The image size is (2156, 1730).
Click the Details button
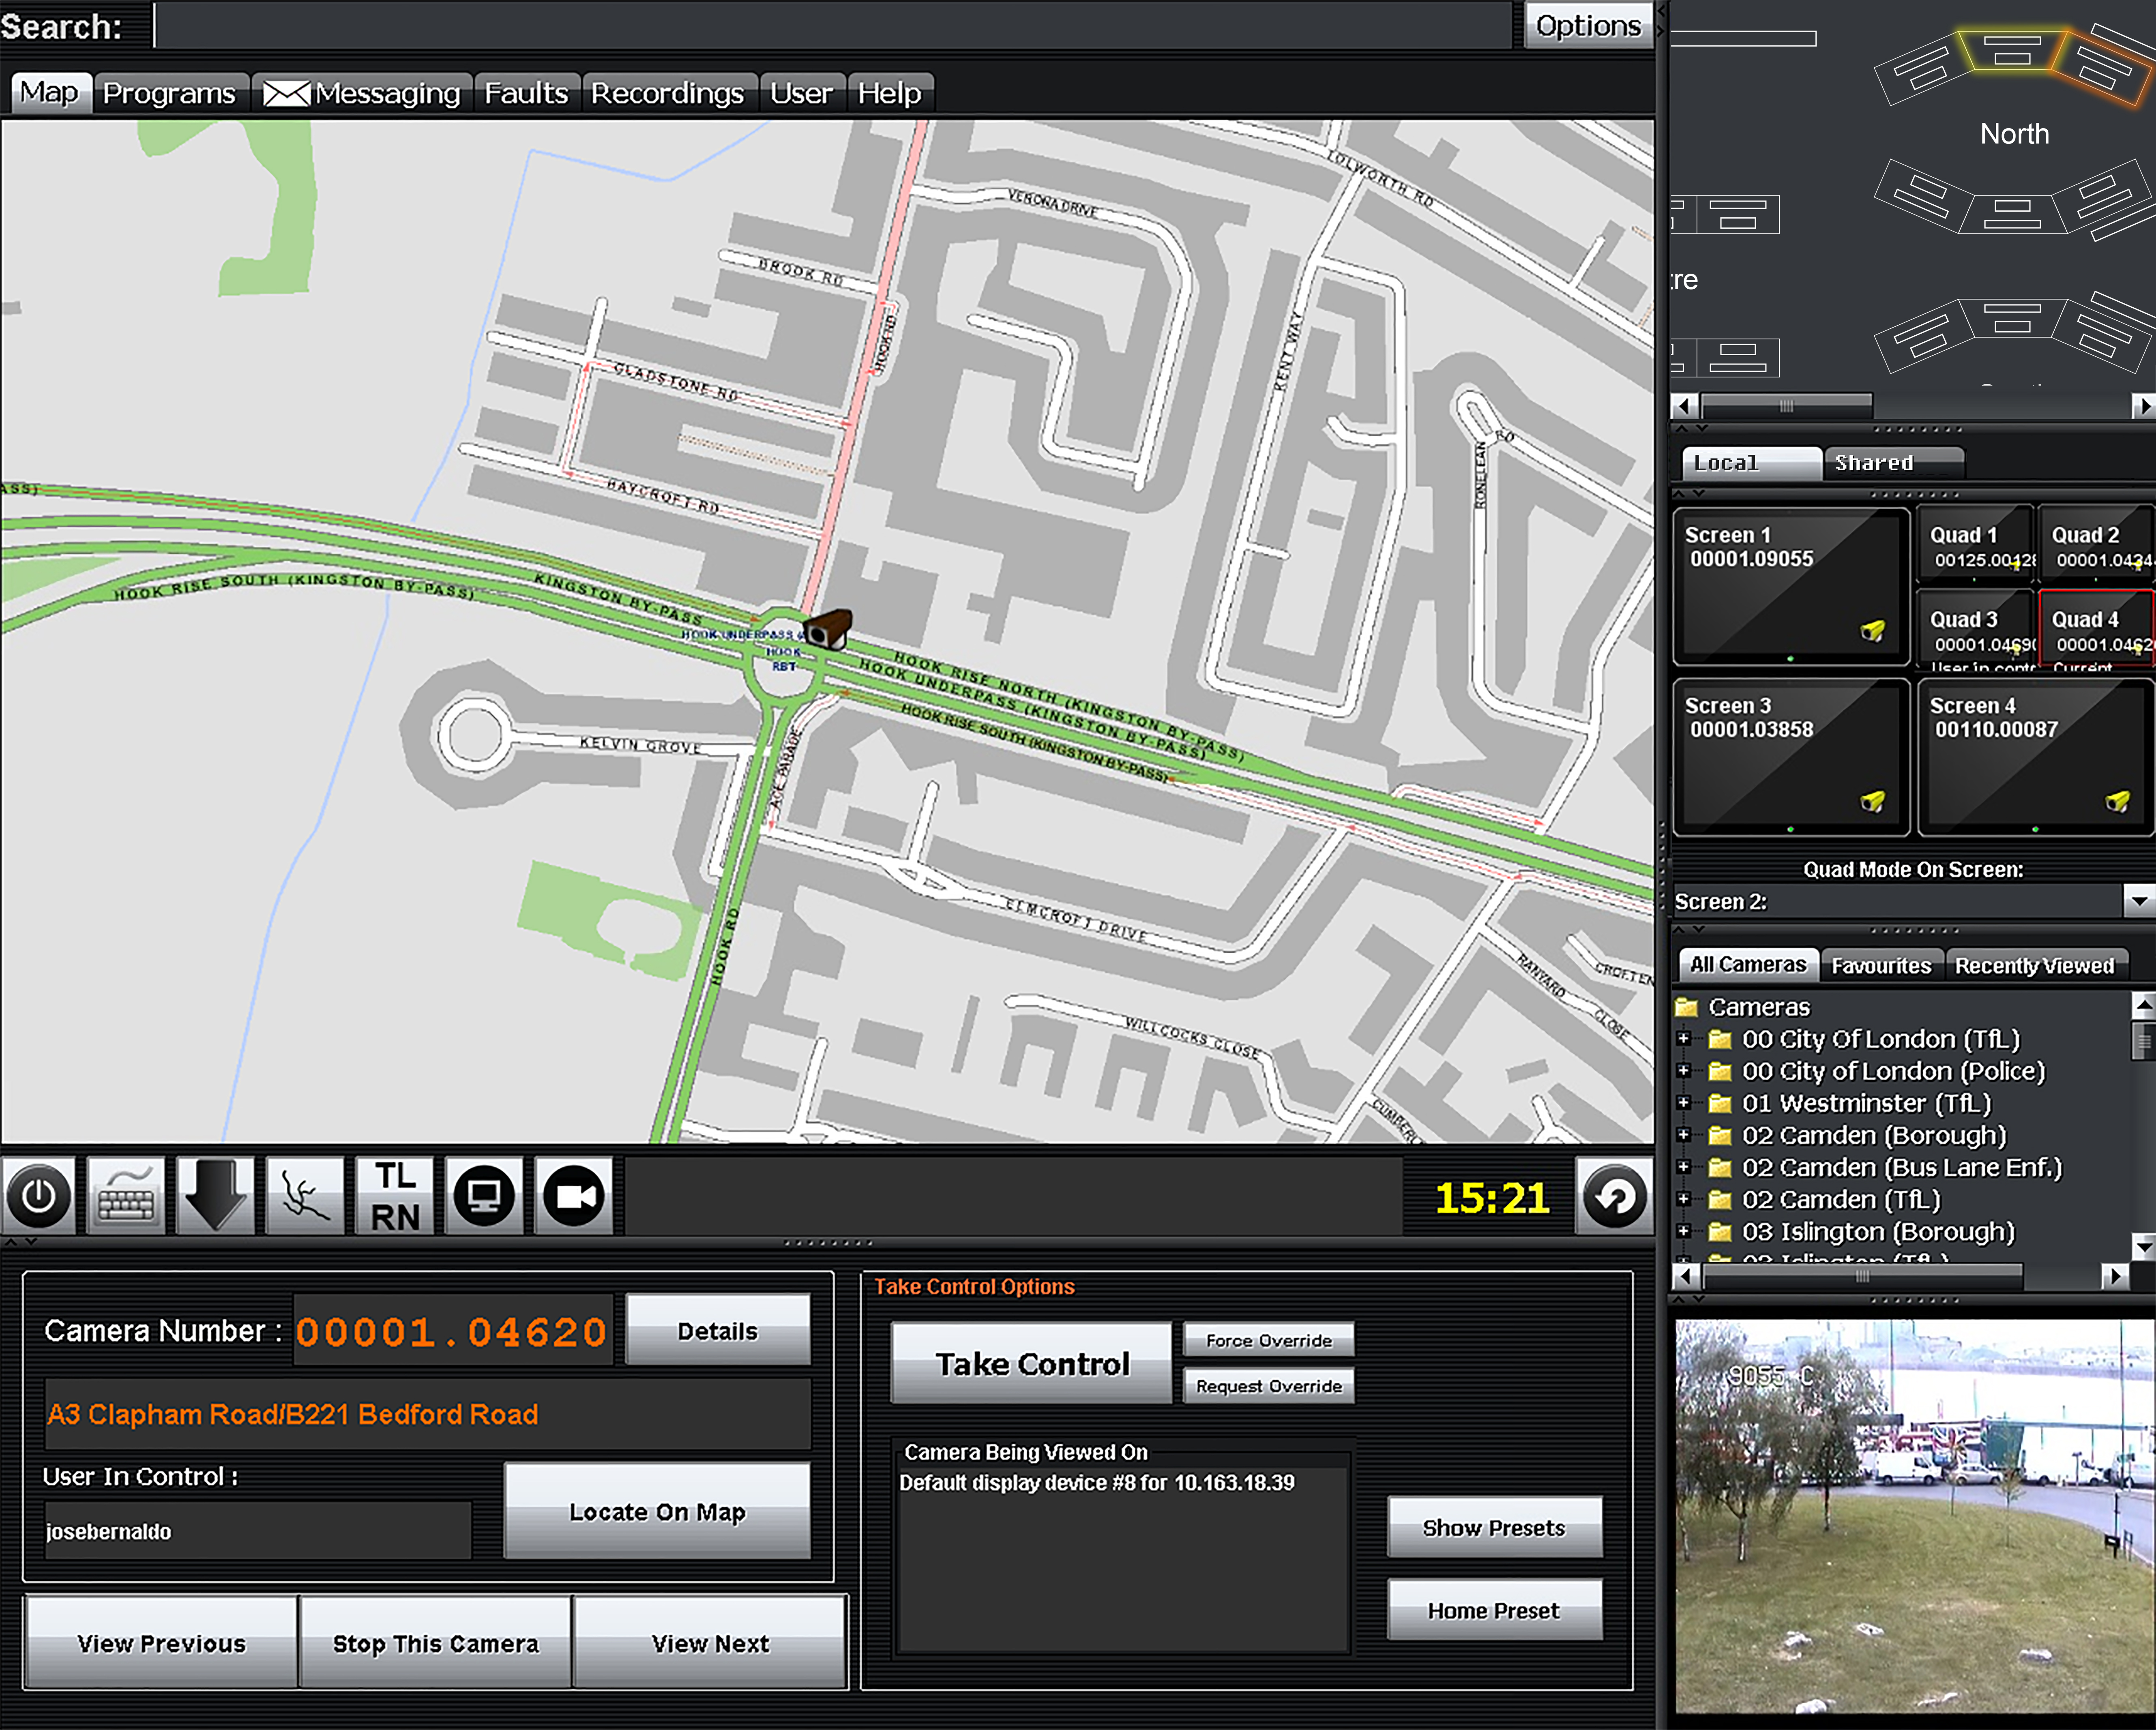click(x=718, y=1330)
